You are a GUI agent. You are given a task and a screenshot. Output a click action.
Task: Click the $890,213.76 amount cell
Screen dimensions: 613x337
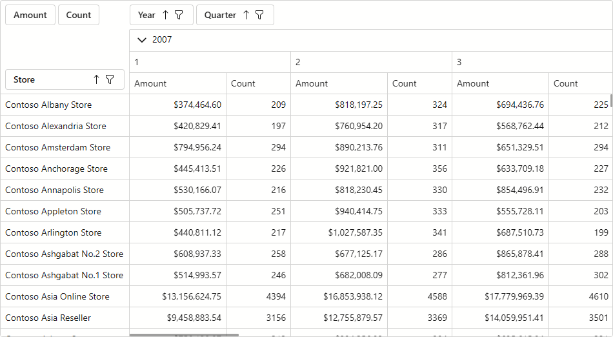(339, 147)
